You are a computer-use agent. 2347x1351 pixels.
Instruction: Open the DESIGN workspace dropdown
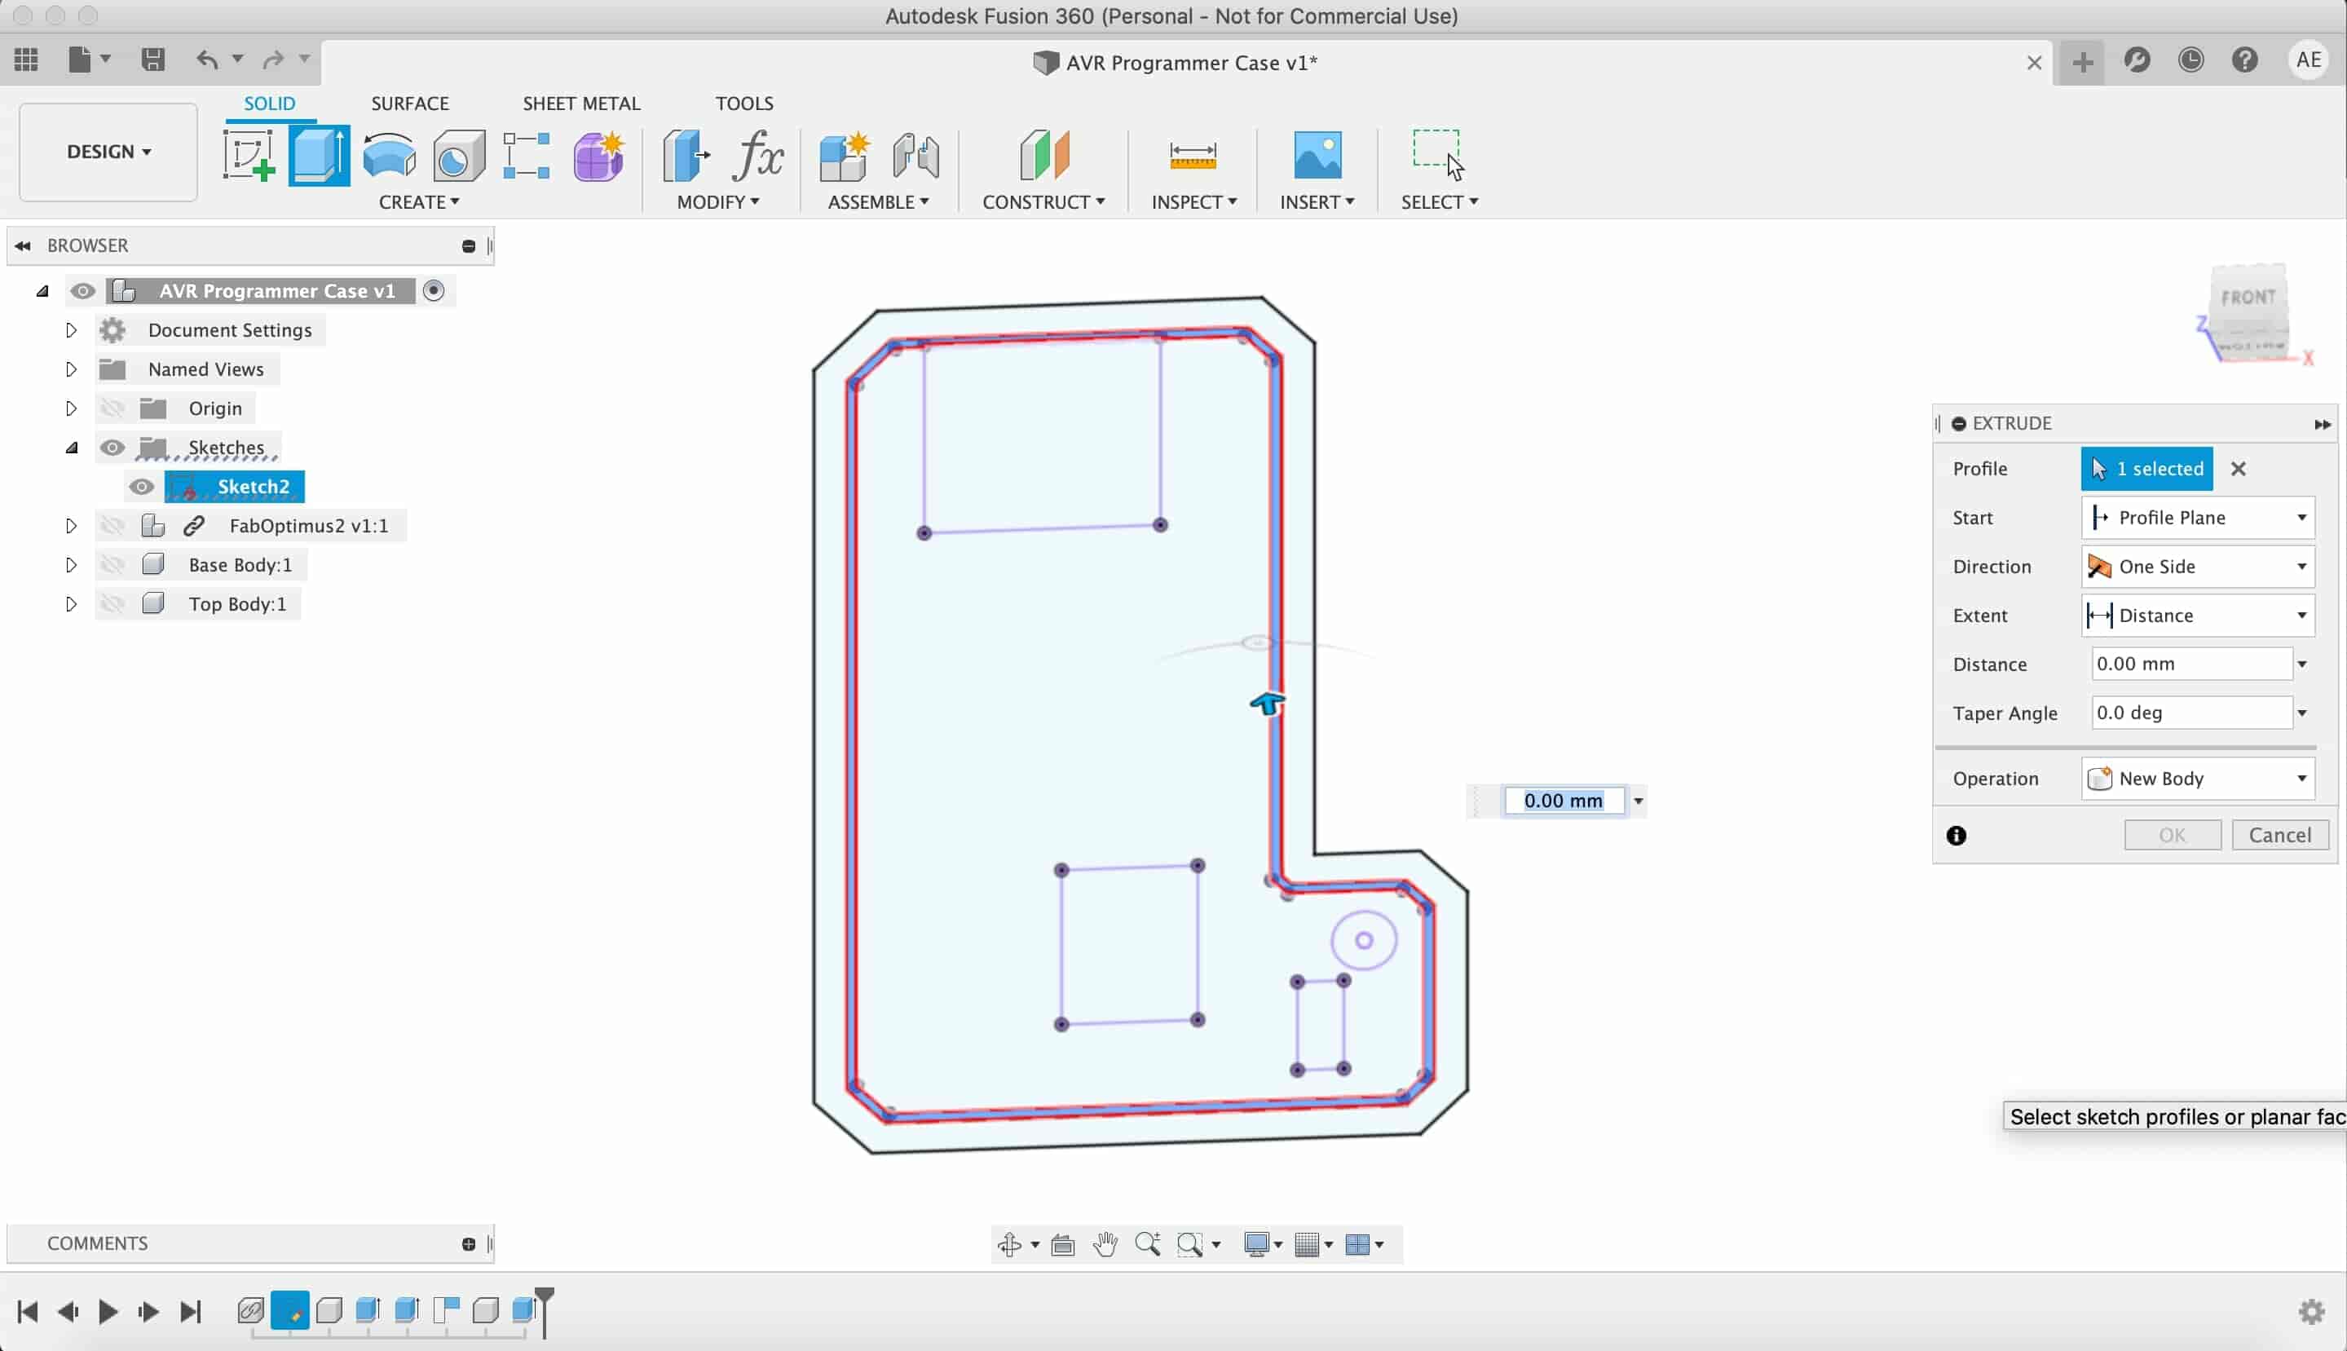click(108, 152)
